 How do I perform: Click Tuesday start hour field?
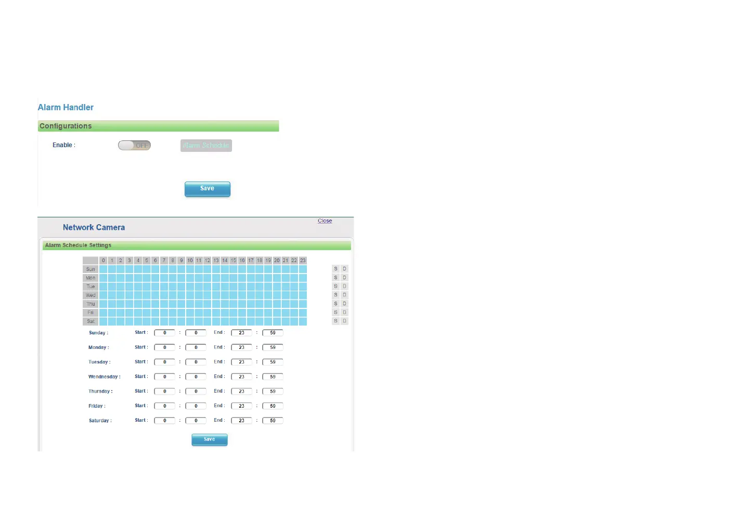(x=165, y=362)
